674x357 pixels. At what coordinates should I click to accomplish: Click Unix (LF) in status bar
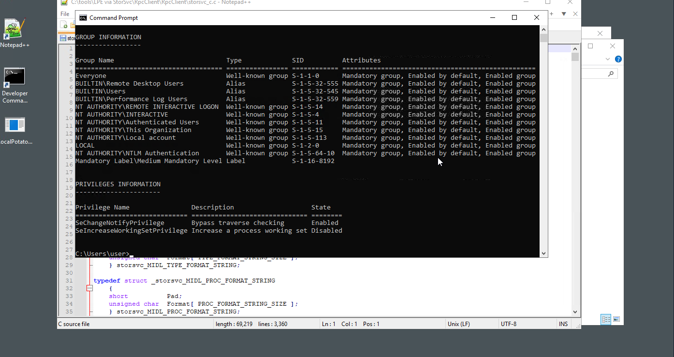click(x=459, y=324)
